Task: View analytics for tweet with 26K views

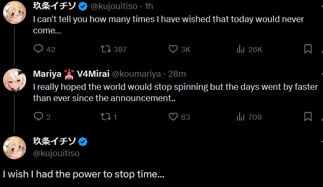Action: [241, 49]
